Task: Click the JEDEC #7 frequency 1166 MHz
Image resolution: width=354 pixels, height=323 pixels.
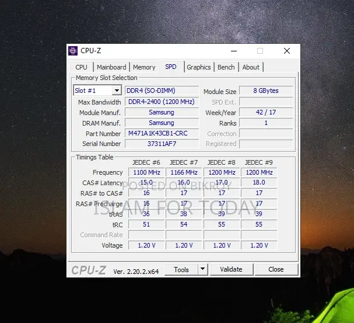Action: 184,172
